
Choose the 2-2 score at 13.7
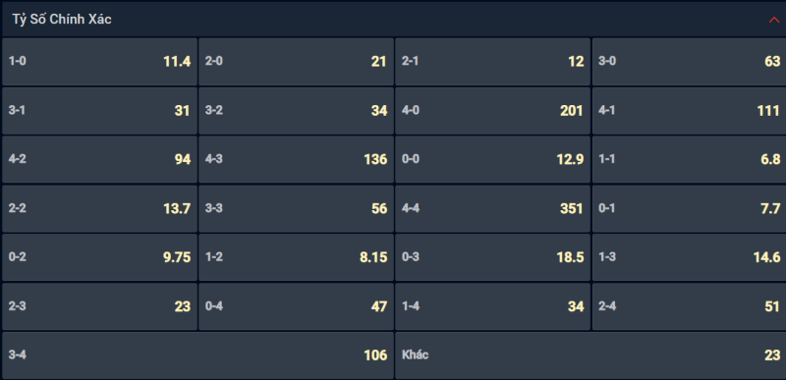click(100, 208)
